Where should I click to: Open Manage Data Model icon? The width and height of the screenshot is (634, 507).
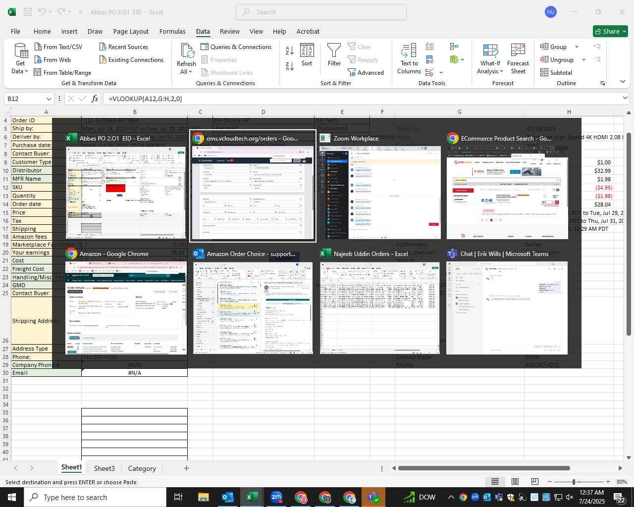click(454, 60)
